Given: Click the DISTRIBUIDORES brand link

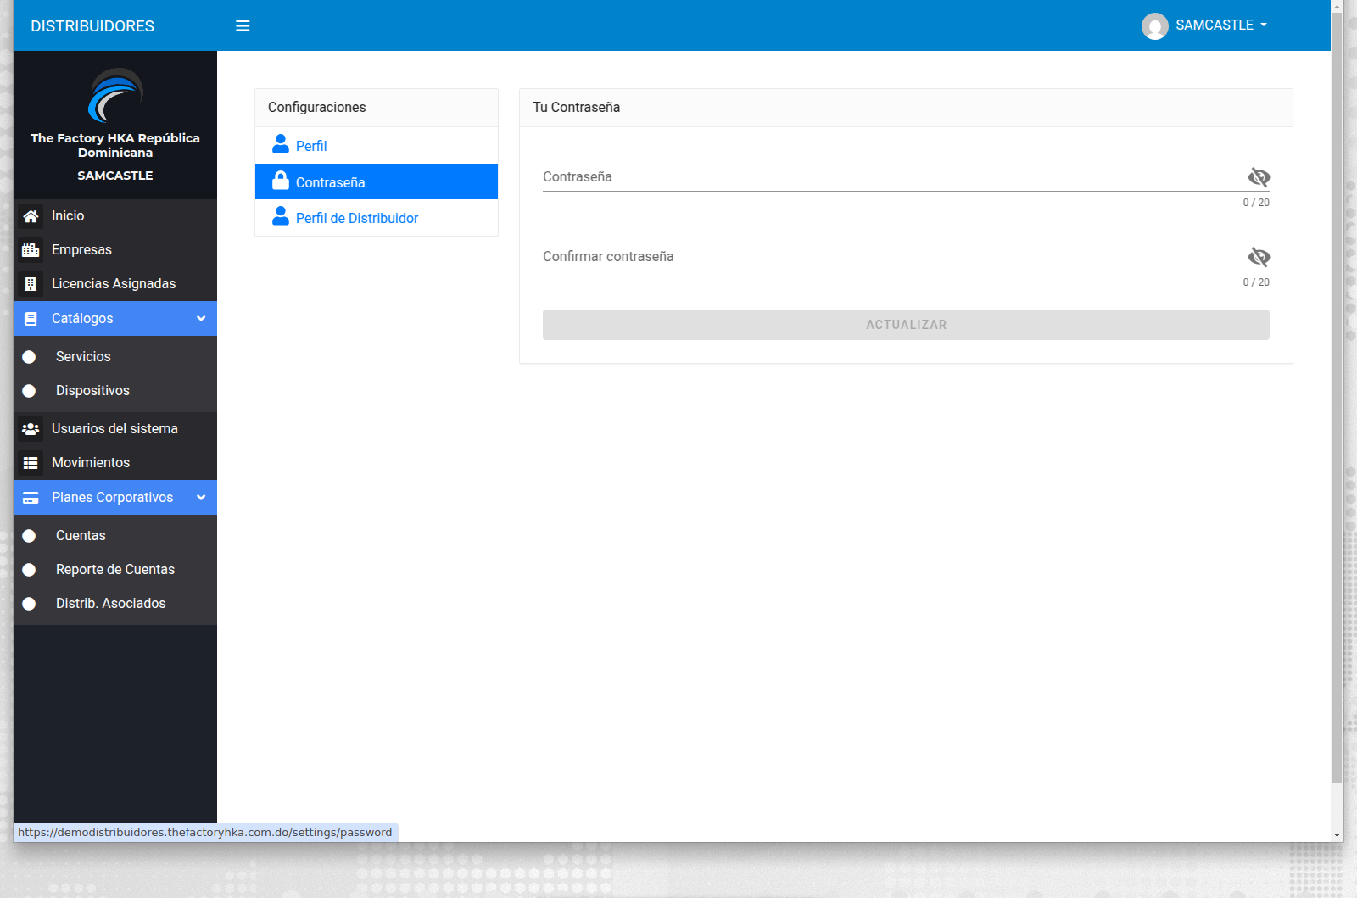Looking at the screenshot, I should point(92,26).
